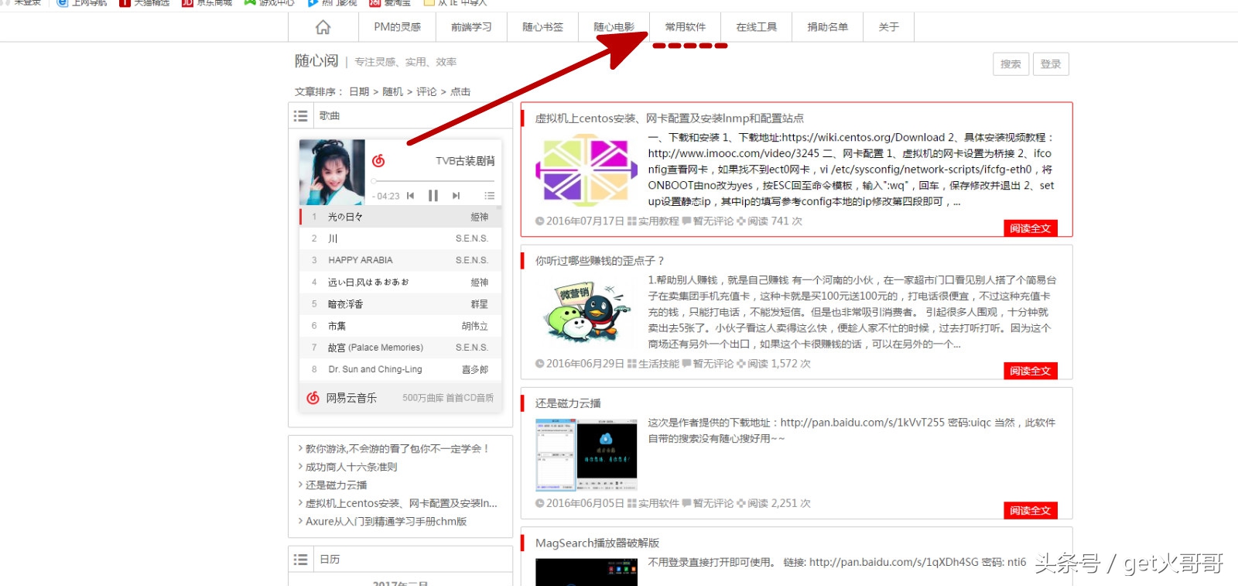Click 阅读全文 for 赚钱的歪点子 article
This screenshot has width=1238, height=586.
(x=1030, y=371)
